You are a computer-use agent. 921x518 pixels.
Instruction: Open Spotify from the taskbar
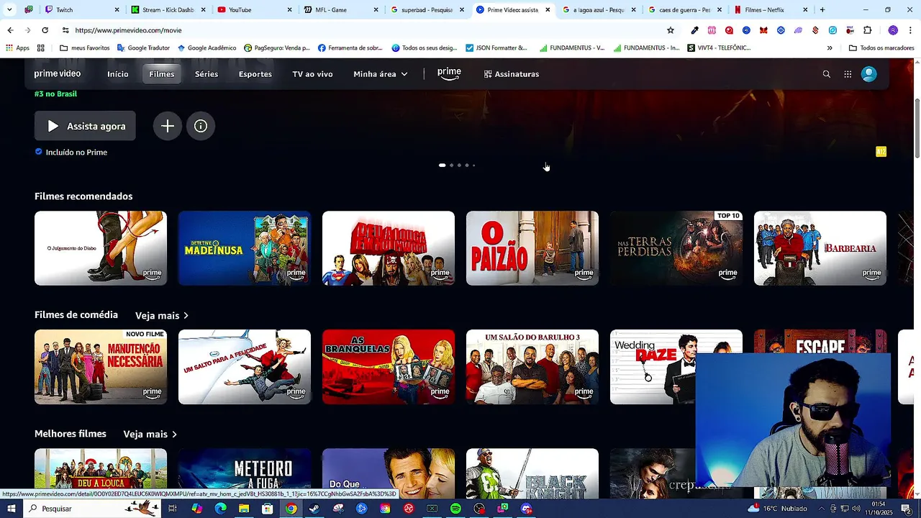pos(455,509)
